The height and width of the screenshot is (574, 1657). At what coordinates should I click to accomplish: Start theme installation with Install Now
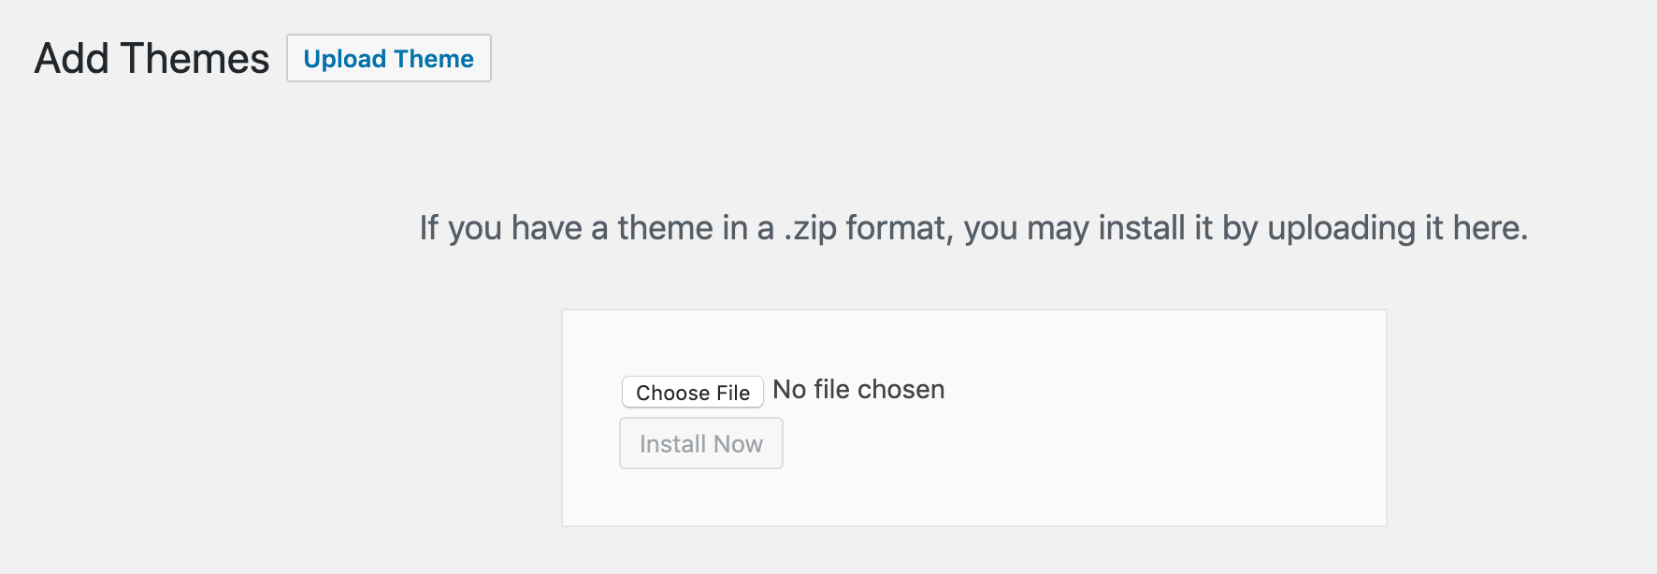click(x=700, y=444)
